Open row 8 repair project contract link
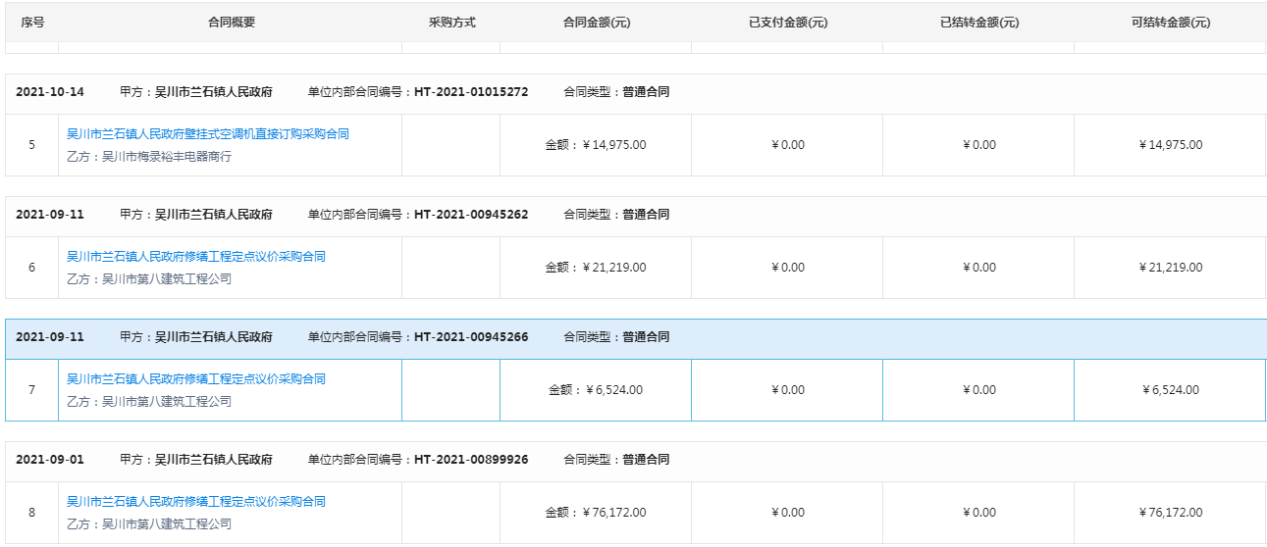 (x=196, y=502)
